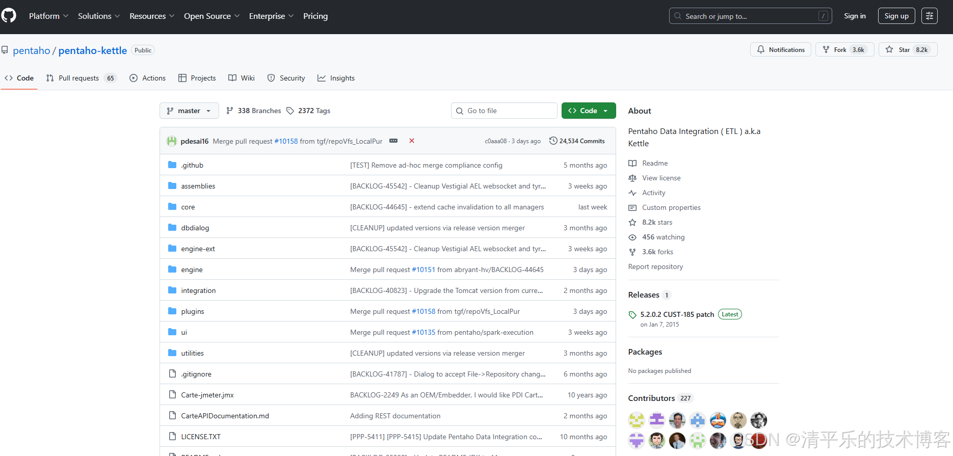The height and width of the screenshot is (456, 953).
Task: Click the LICENSE.TXT file icon
Action: (172, 436)
